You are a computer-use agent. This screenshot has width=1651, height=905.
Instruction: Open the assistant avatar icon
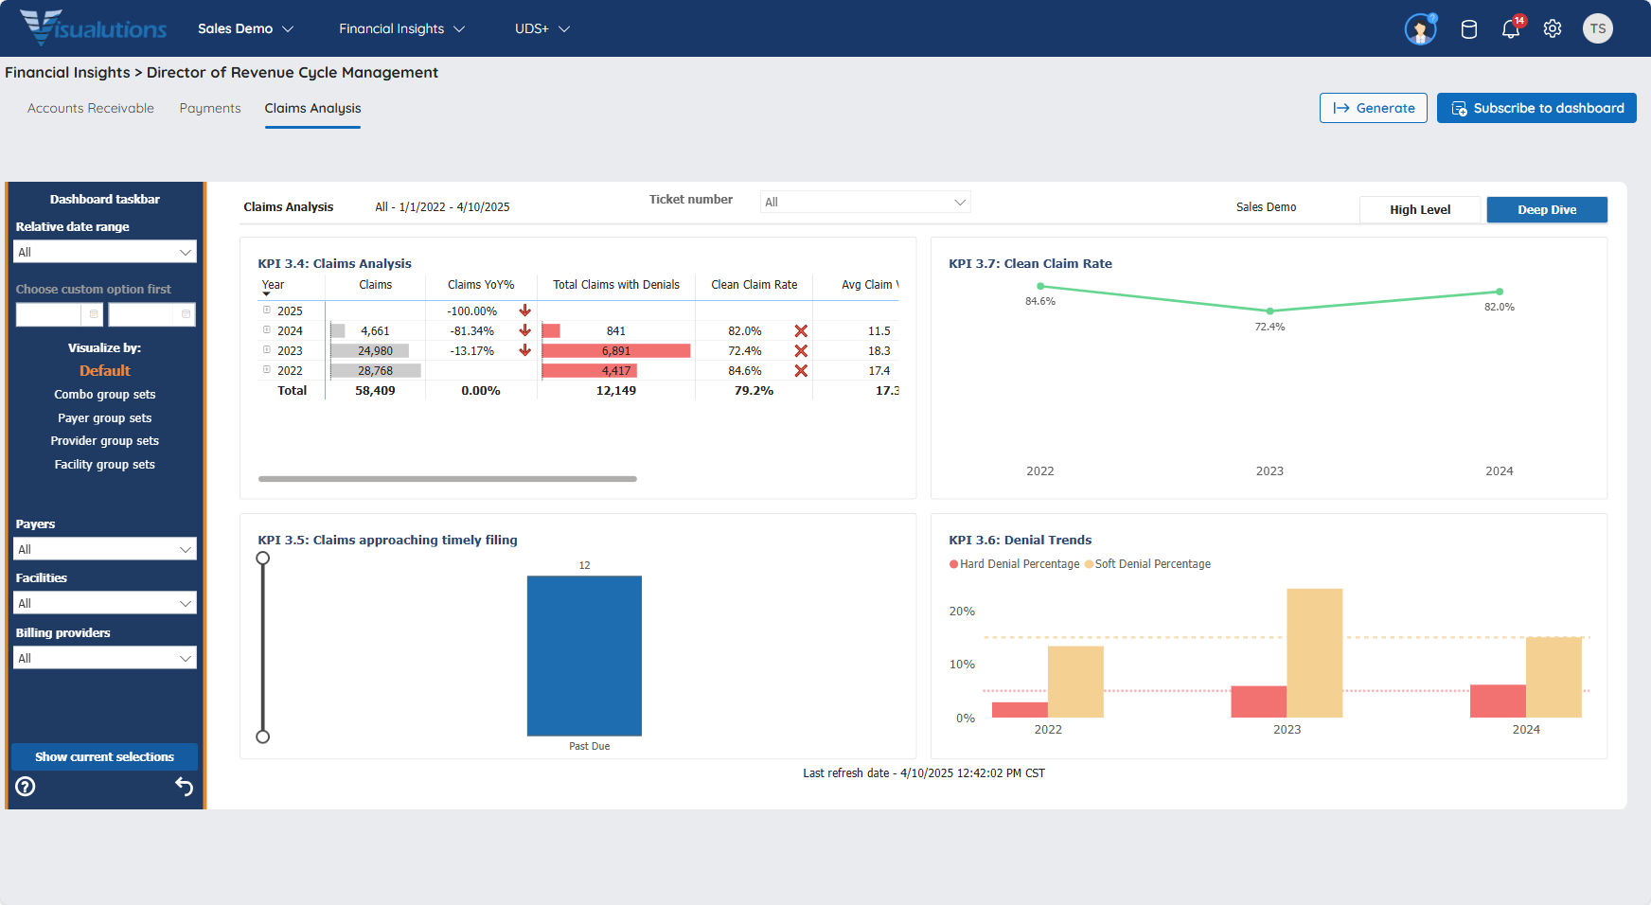point(1420,29)
